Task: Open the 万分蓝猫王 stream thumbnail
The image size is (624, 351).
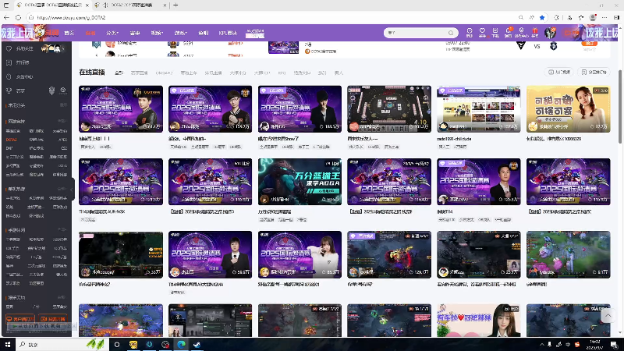Action: 300,182
